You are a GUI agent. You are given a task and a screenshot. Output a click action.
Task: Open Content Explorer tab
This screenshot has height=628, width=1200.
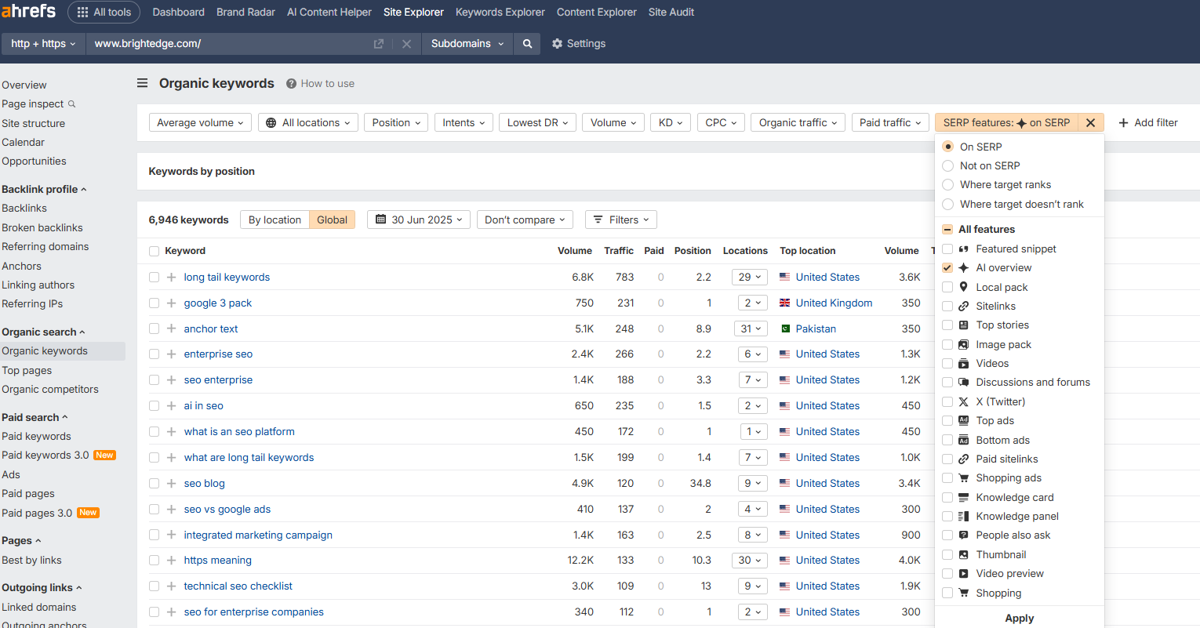(597, 13)
